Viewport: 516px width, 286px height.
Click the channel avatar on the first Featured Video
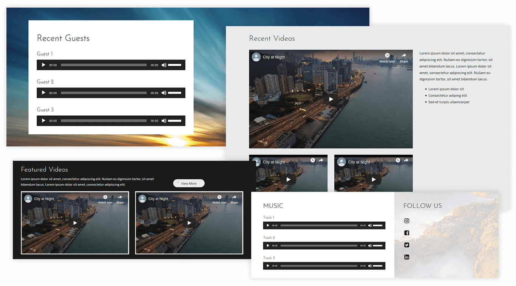click(28, 198)
